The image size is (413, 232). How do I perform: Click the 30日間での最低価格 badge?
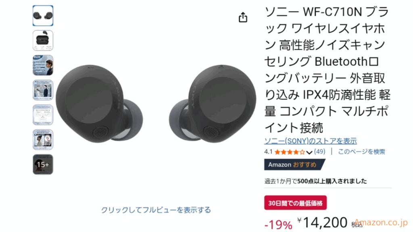296,203
